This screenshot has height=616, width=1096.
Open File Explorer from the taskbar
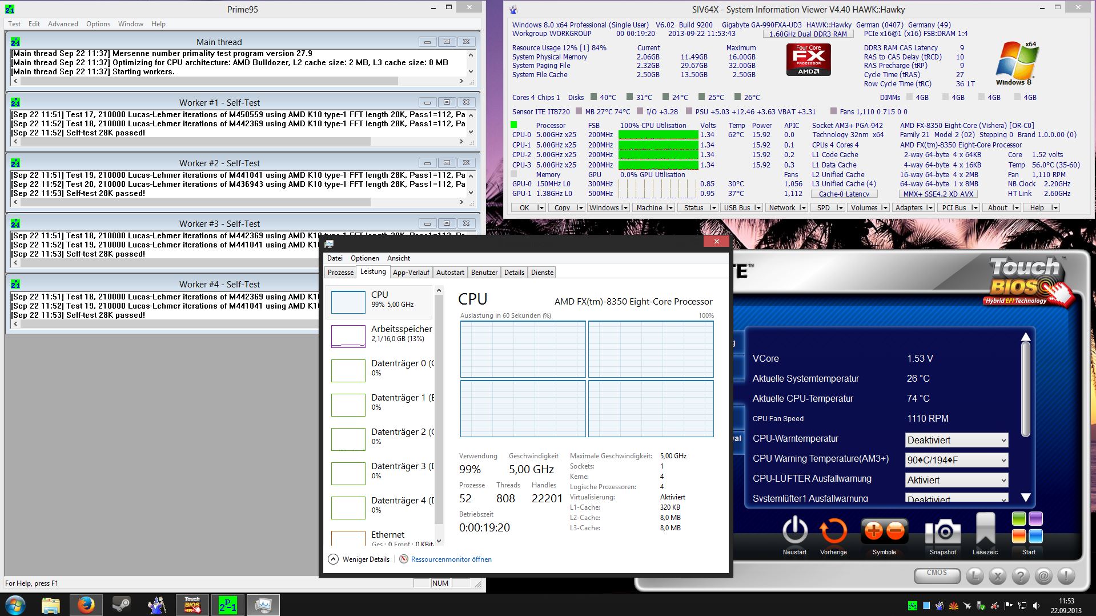tap(51, 605)
